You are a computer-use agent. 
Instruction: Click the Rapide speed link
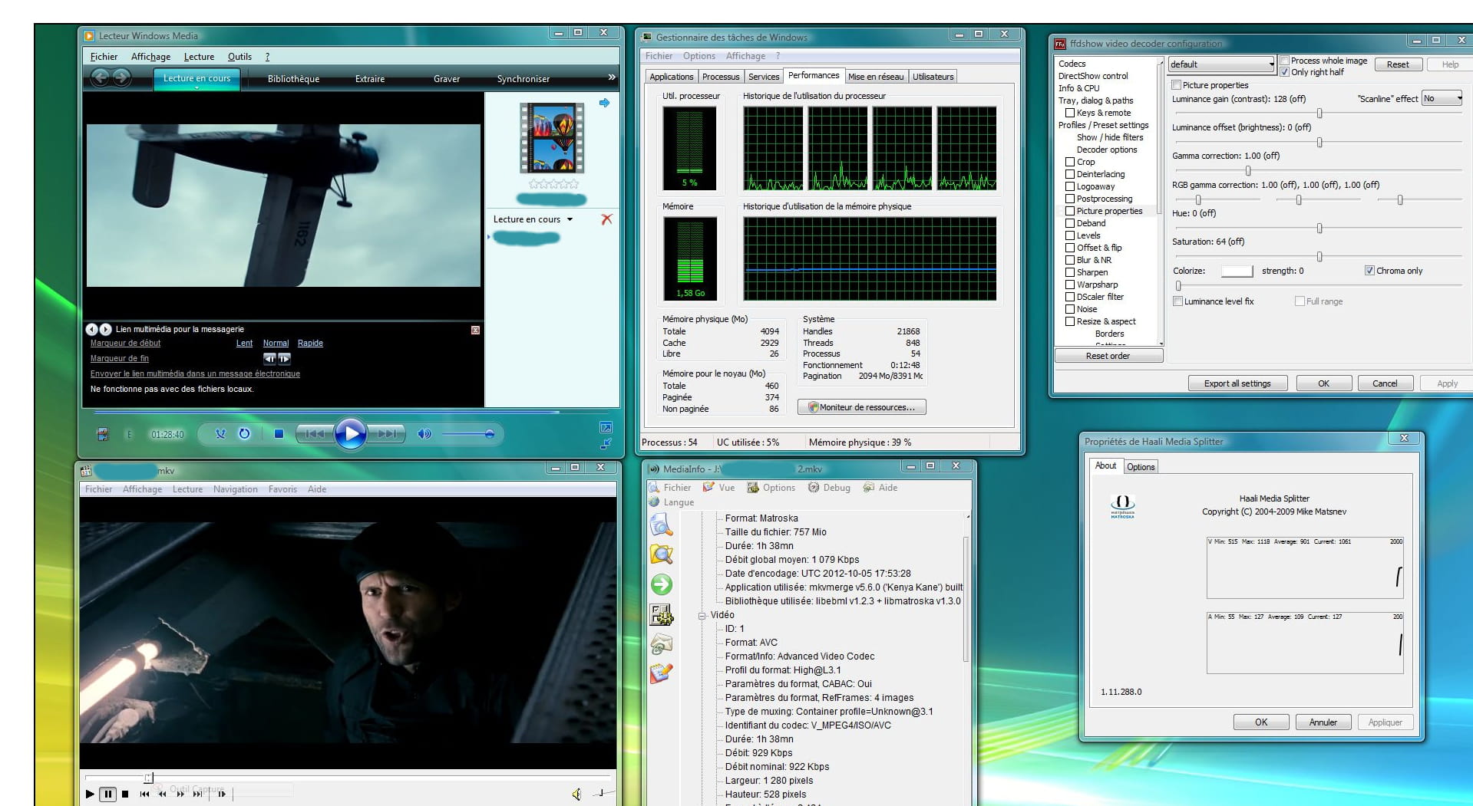[310, 344]
